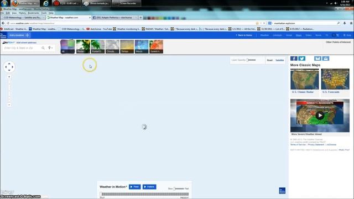
Task: Email the map using the envelope icon
Action: tap(317, 59)
